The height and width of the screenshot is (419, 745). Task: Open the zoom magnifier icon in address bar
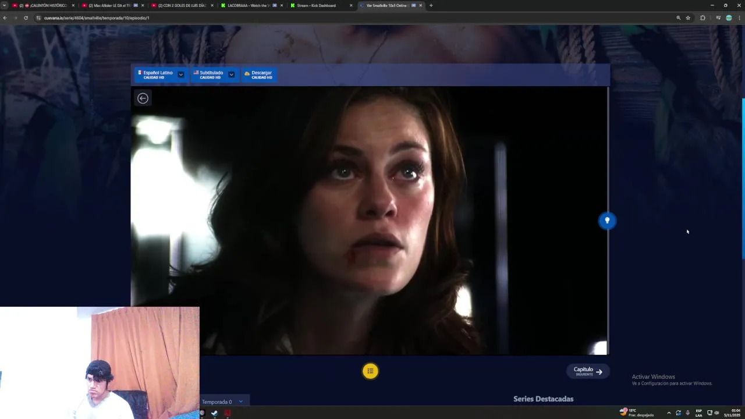[678, 18]
